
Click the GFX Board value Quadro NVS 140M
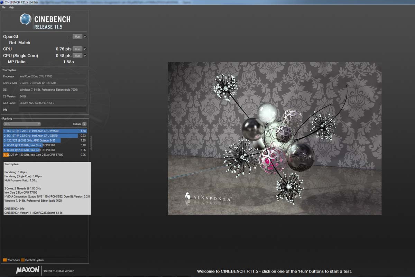(37, 103)
